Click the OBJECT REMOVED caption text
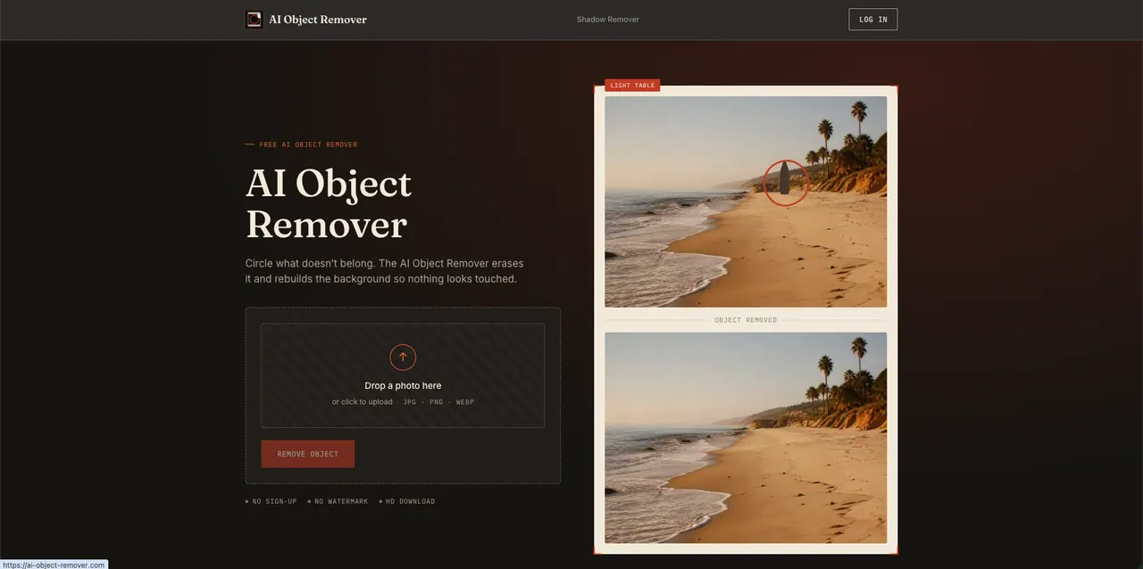 coord(746,320)
